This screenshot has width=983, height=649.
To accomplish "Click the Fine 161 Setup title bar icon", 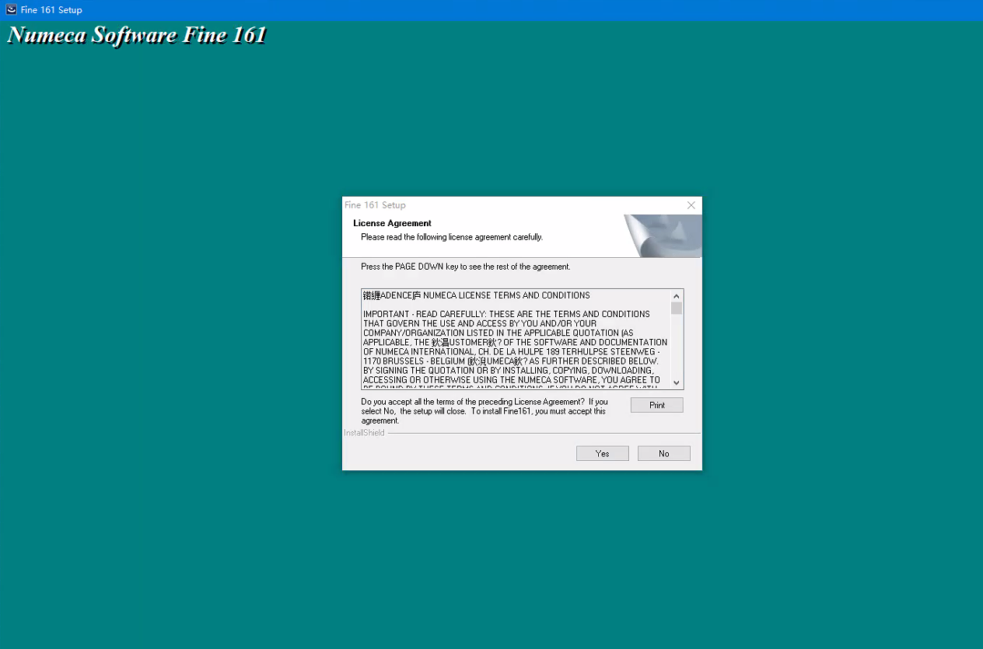I will 11,10.
